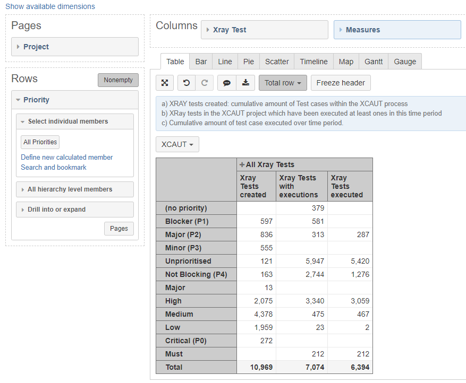Click arrow beside Measures dimension
466x383 pixels.
tap(341, 30)
